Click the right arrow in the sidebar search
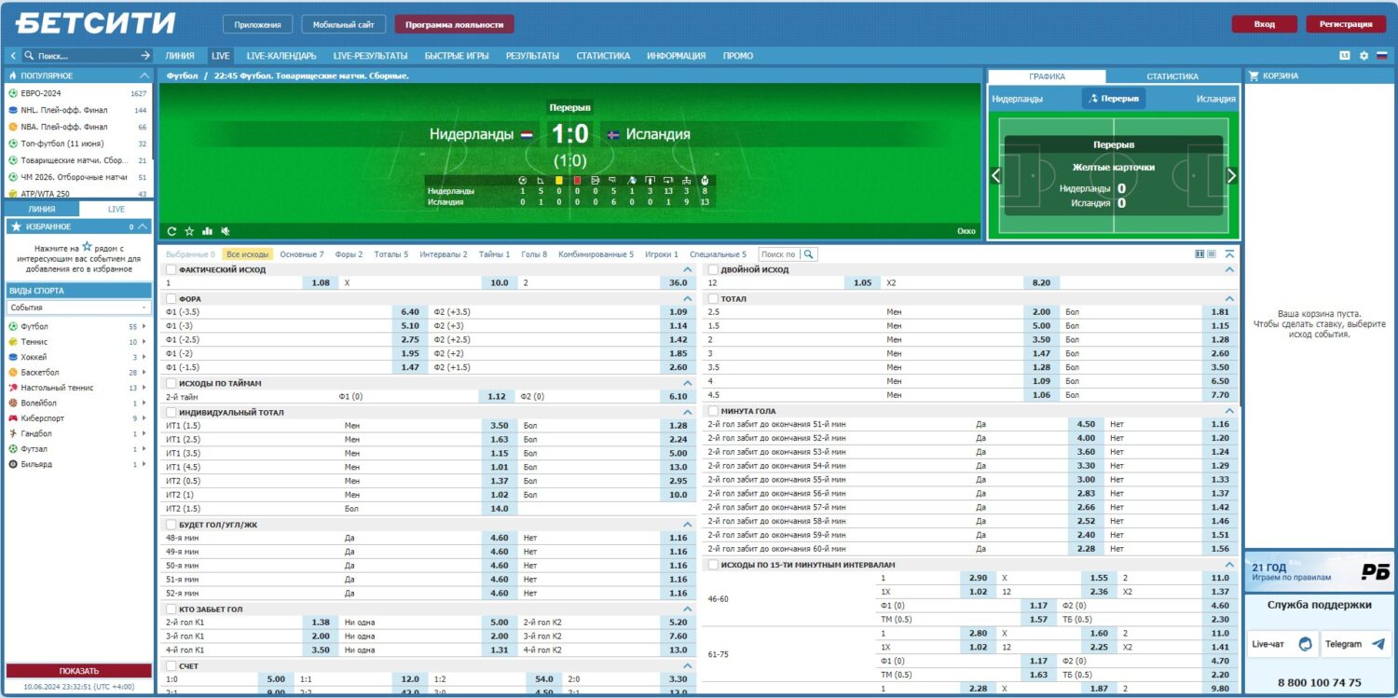 click(145, 56)
